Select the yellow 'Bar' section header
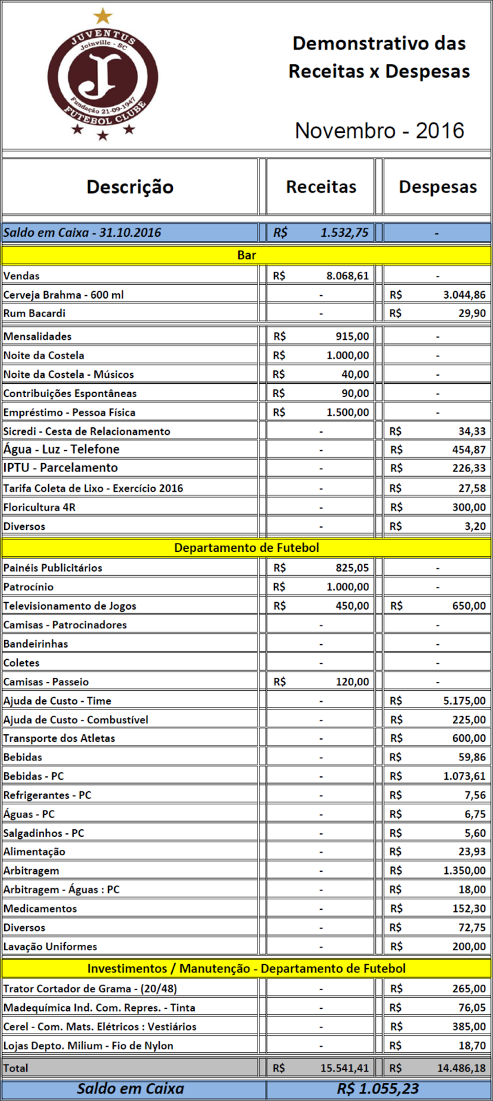This screenshot has width=493, height=1101. (246, 255)
